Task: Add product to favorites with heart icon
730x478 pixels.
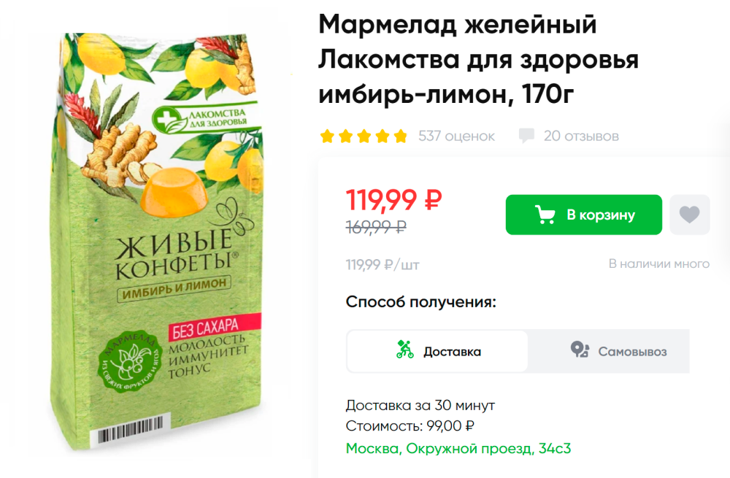Action: [690, 215]
